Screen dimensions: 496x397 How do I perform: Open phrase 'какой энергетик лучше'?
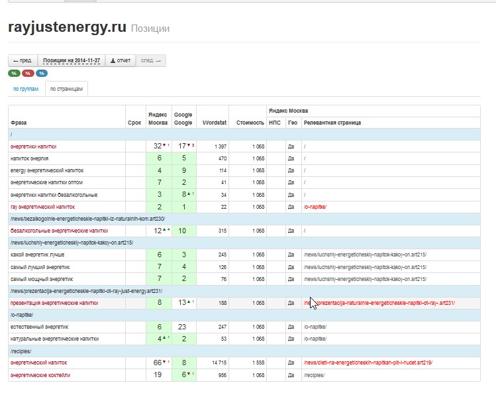coord(37,255)
